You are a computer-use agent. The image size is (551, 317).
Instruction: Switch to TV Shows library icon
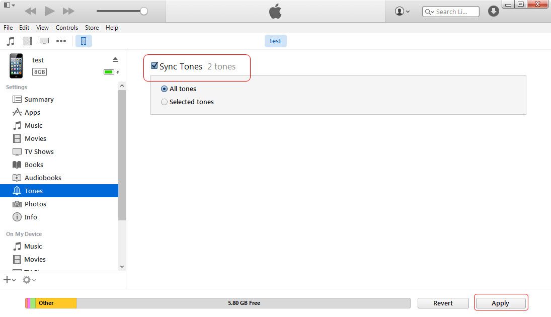44,41
